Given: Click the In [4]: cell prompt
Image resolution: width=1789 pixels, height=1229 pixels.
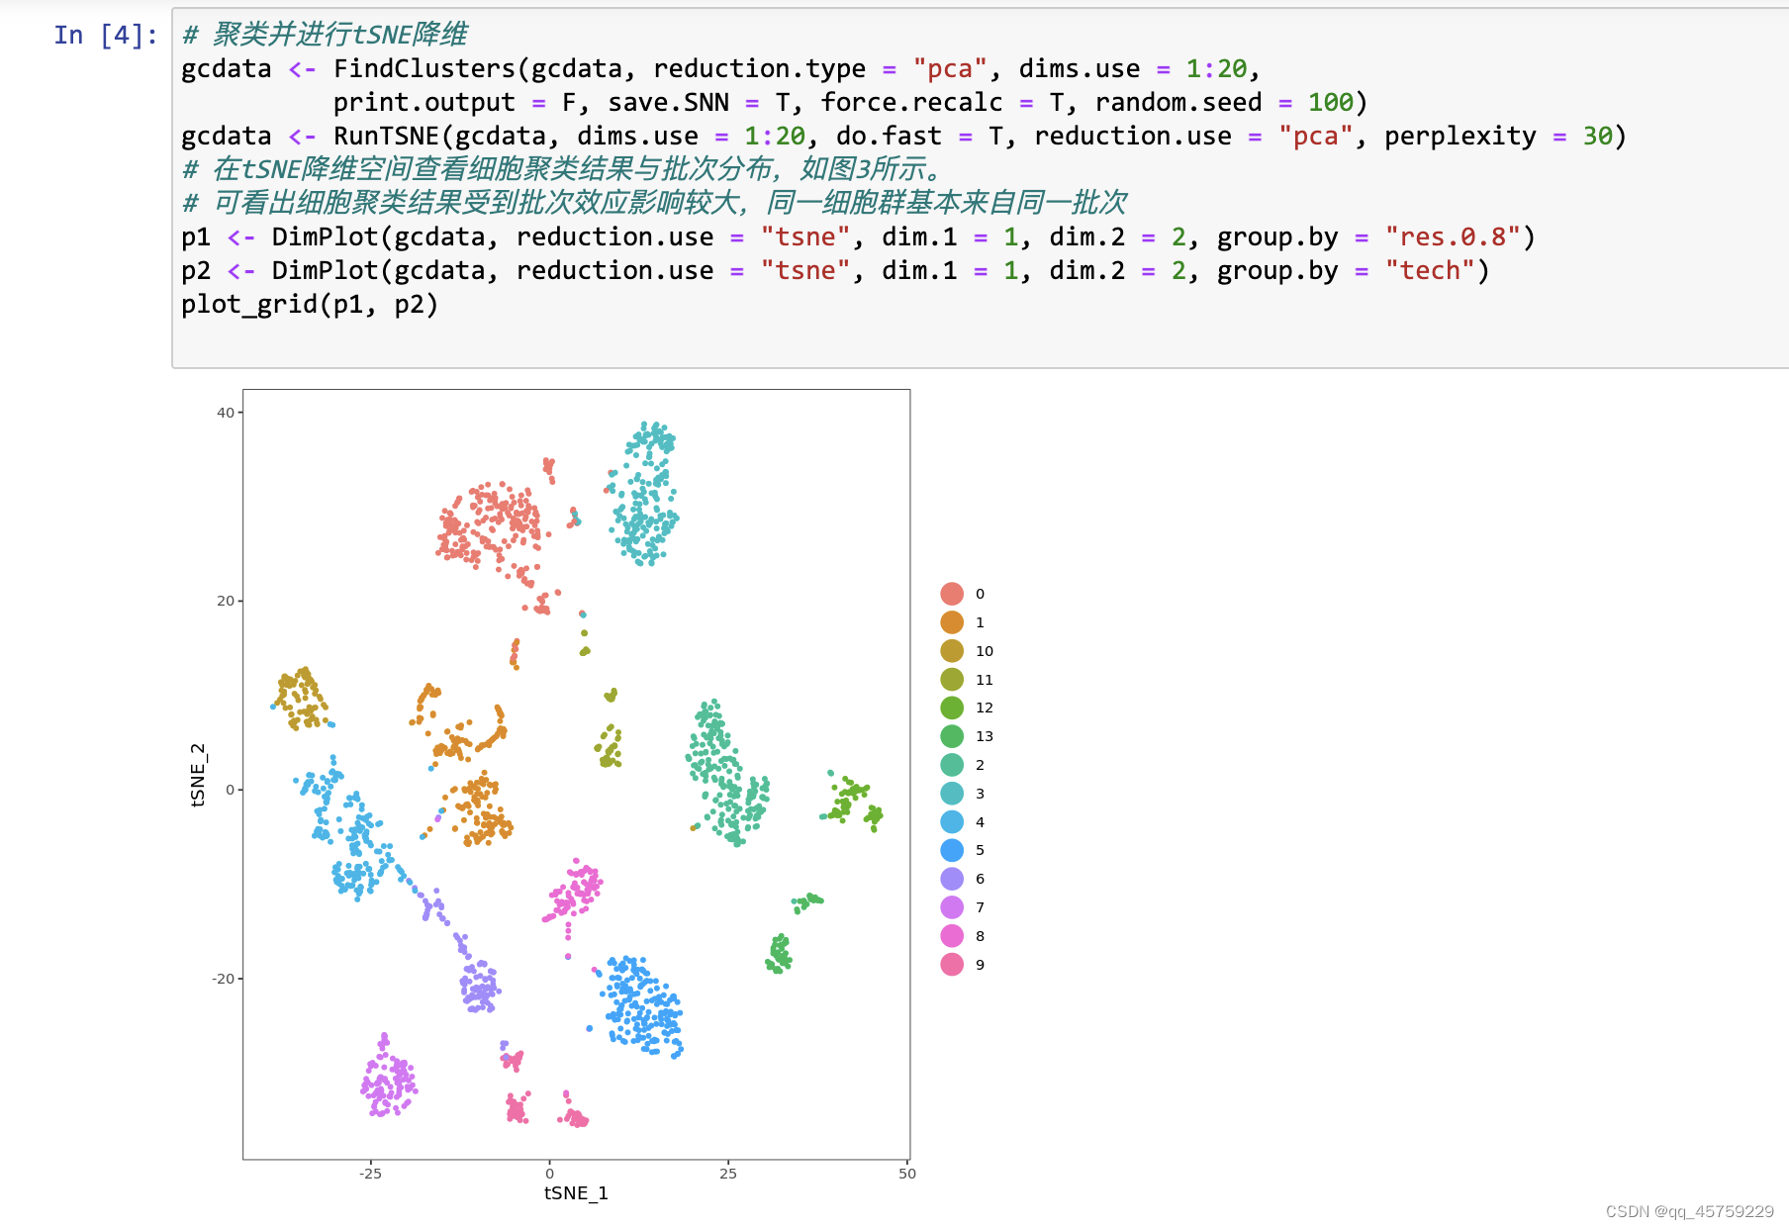Looking at the screenshot, I should coord(105,36).
